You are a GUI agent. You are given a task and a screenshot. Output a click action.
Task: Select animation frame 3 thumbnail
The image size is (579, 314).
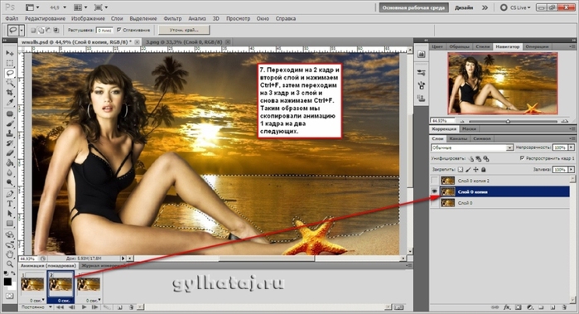click(x=89, y=284)
